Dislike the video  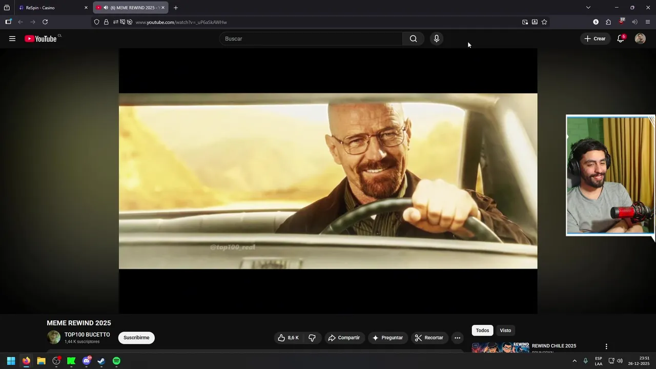[312, 338]
